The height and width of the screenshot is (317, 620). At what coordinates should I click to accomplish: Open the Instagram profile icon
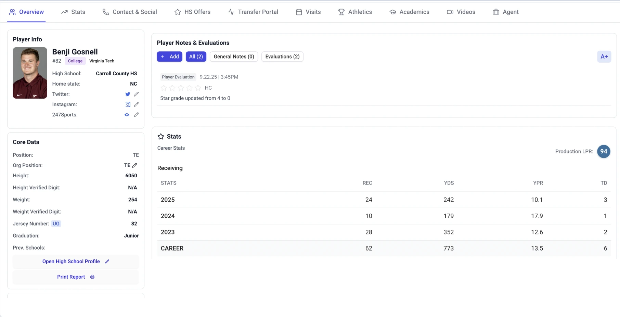[x=128, y=104]
